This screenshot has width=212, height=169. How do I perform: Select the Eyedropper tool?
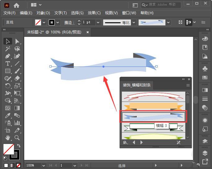click(x=8, y=115)
